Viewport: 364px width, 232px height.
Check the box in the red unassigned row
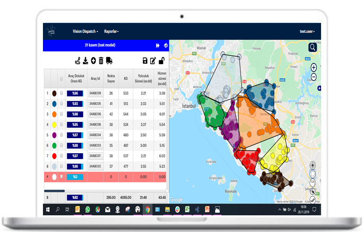pyautogui.click(x=61, y=177)
